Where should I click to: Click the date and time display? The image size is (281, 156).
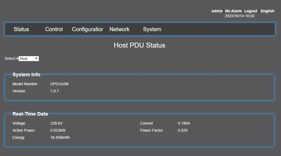pos(240,16)
